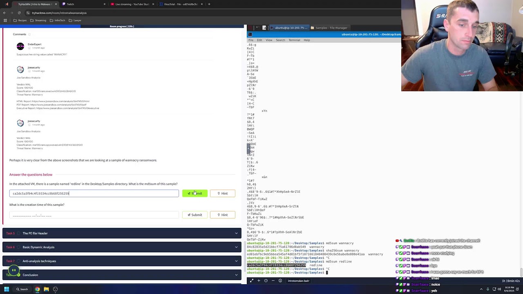Click the green pause overlay button
523x294 pixels.
tap(13, 270)
